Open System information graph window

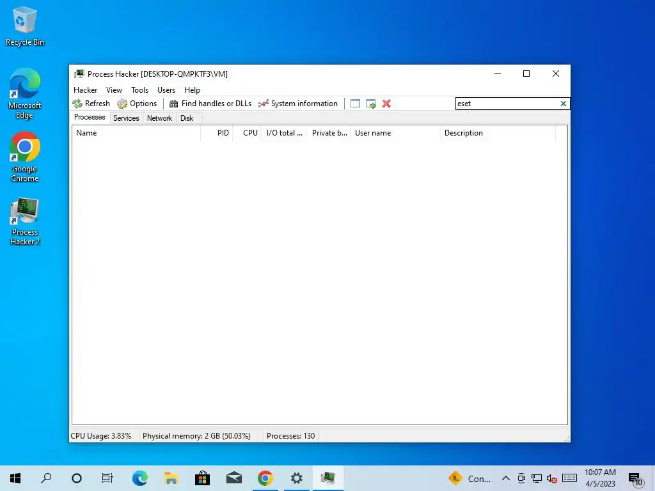(298, 104)
